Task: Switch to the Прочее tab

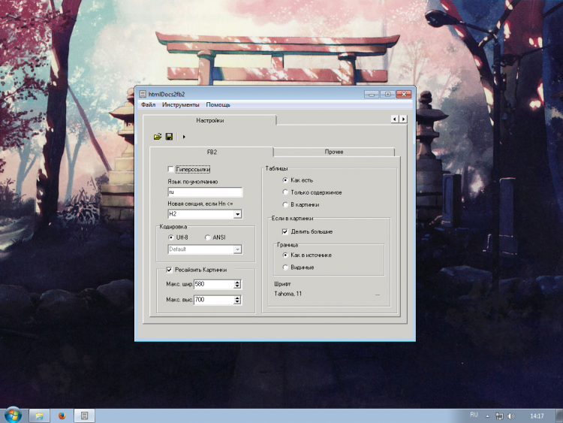Action: click(334, 152)
